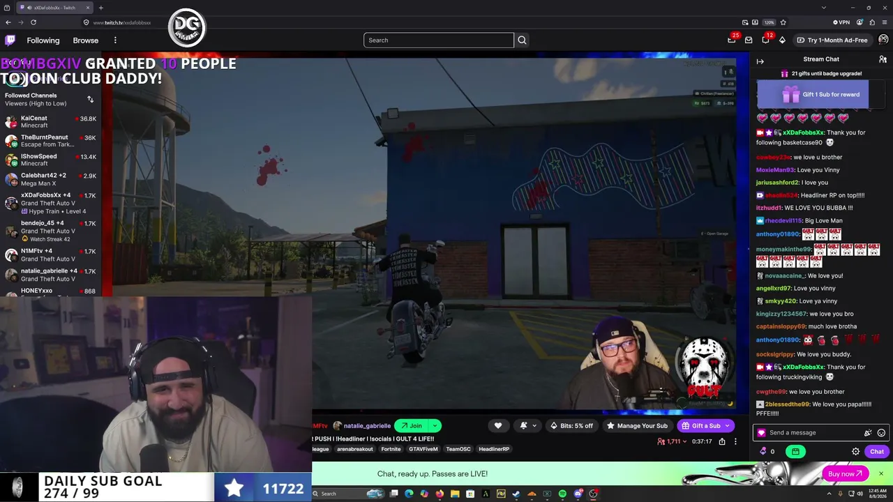Toggle the VPN button in browser toolbar

coord(841,22)
